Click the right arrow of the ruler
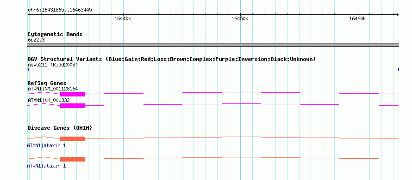412x180 pixels. [398, 15]
